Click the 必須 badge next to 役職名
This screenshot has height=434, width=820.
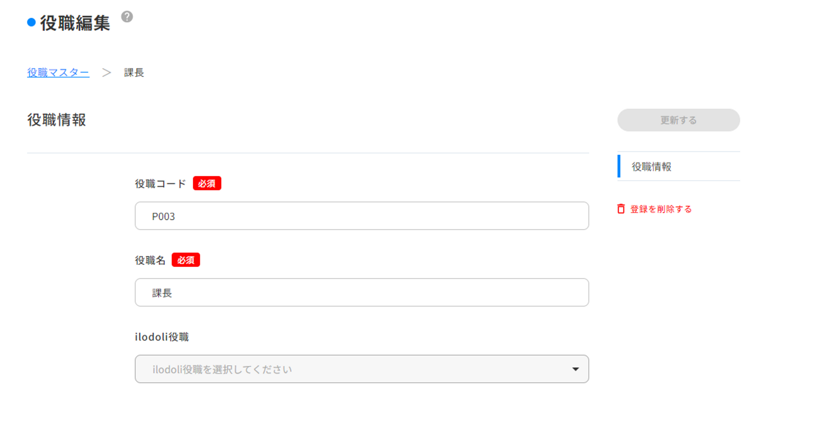click(x=186, y=260)
